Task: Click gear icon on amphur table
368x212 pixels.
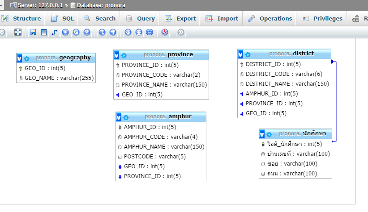Action: click(x=126, y=117)
